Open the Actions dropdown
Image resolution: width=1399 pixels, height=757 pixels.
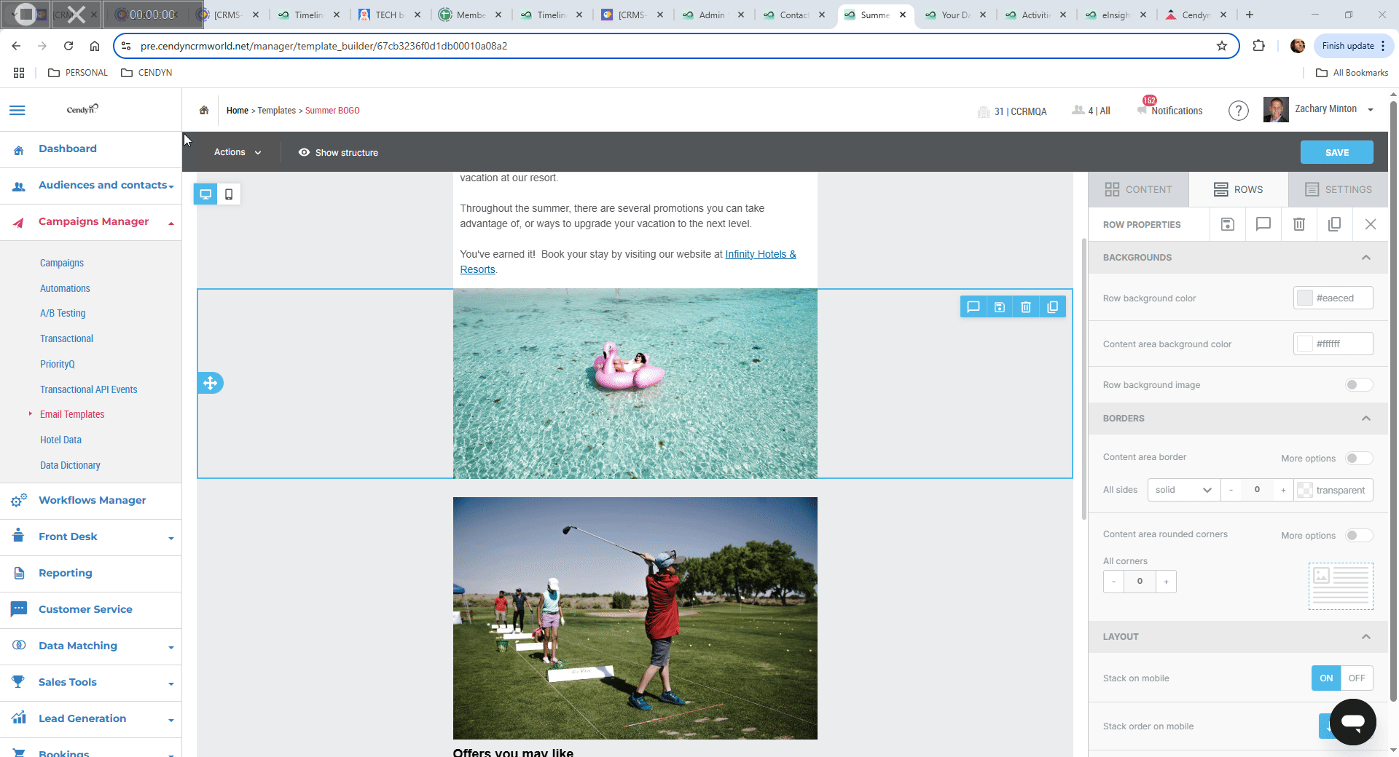238,152
